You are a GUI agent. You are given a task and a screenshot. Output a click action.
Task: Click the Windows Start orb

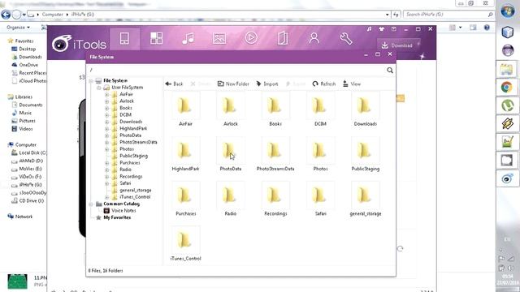tap(507, 11)
